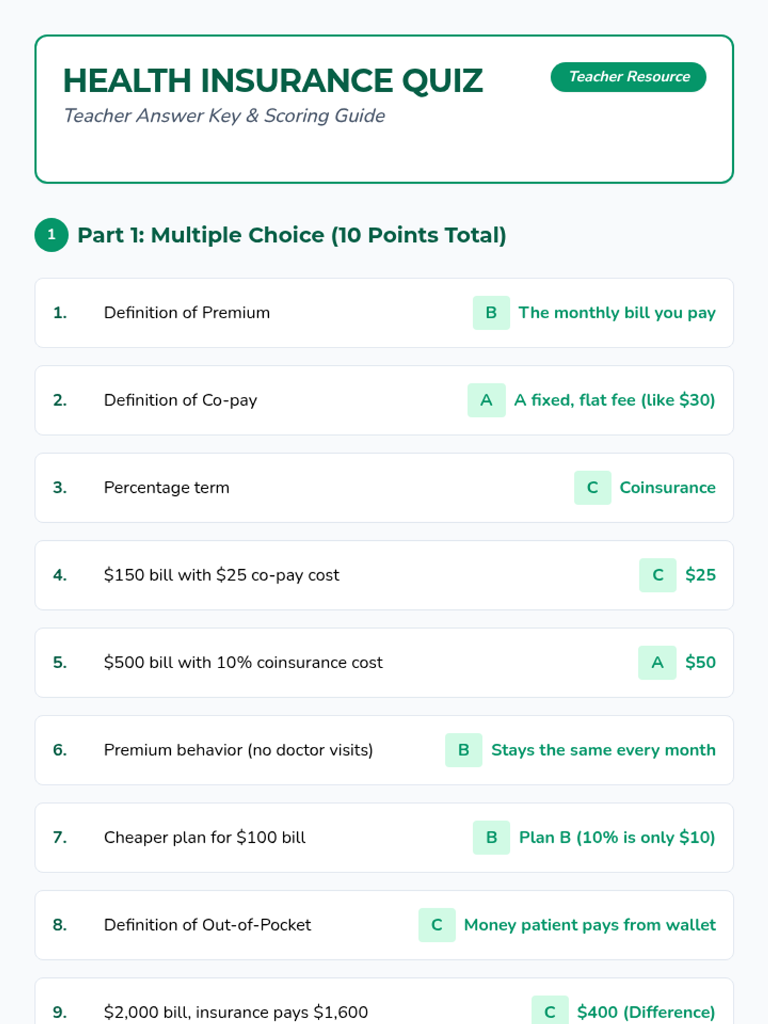Click the Teacher Resource badge
This screenshot has width=768, height=1024.
point(628,77)
